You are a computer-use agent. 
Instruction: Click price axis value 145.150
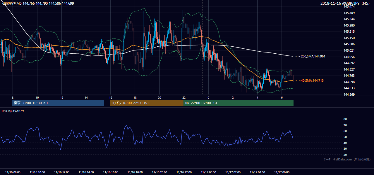pyautogui.click(x=349, y=38)
